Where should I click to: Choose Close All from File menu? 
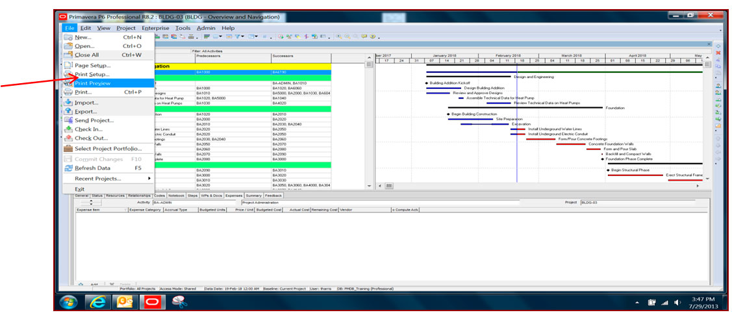pos(108,55)
